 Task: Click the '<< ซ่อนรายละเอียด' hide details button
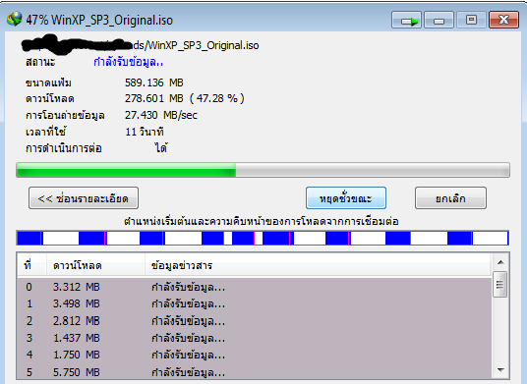(x=84, y=198)
